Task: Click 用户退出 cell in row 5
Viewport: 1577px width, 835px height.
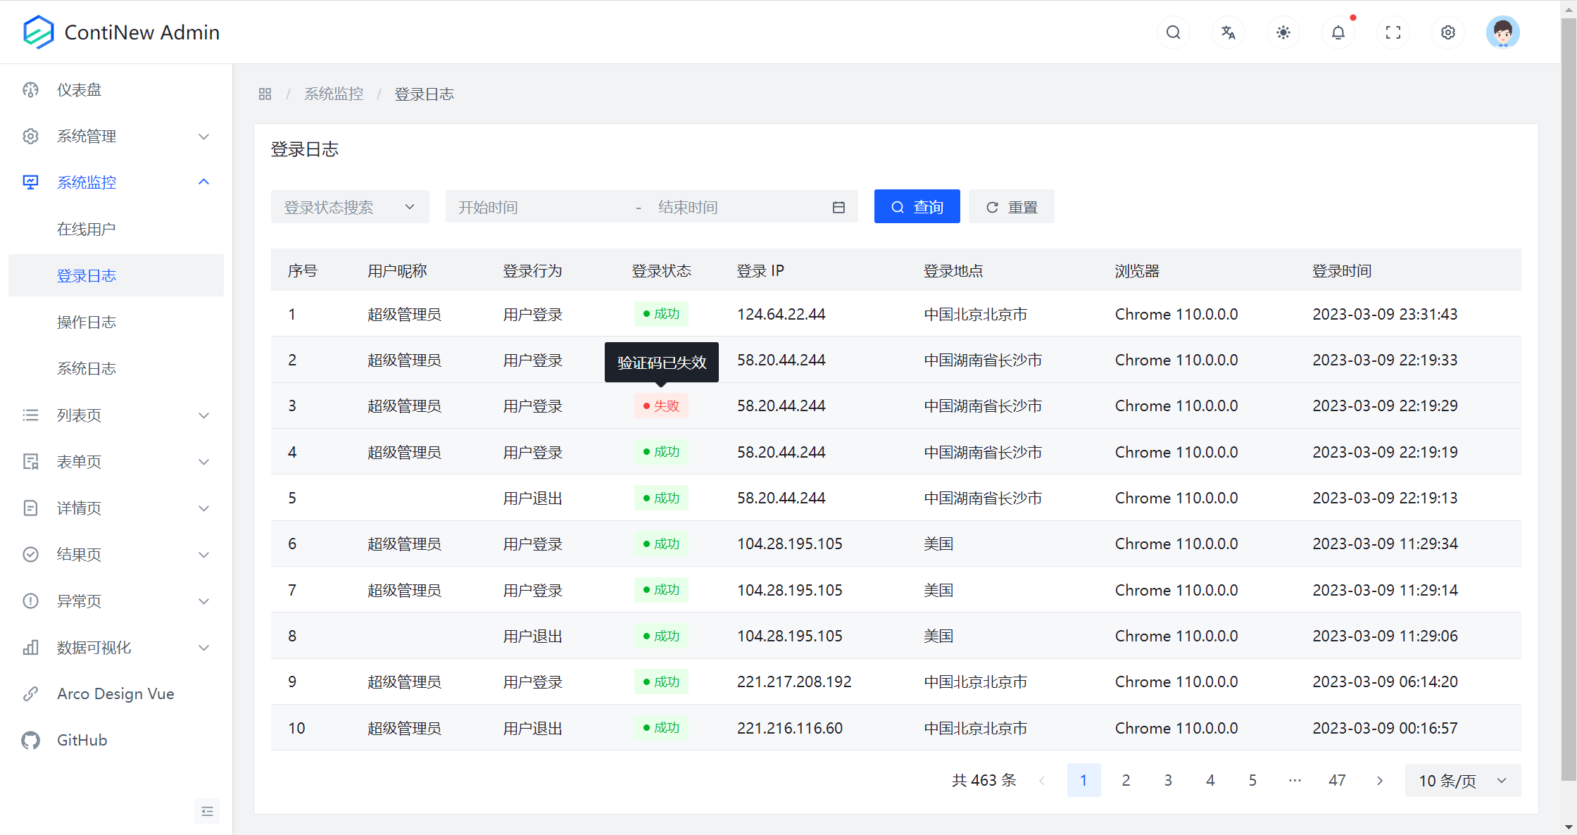Action: click(532, 498)
